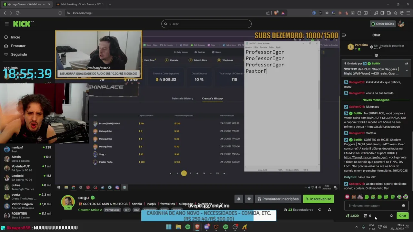Open the channel shop icon

(366, 216)
